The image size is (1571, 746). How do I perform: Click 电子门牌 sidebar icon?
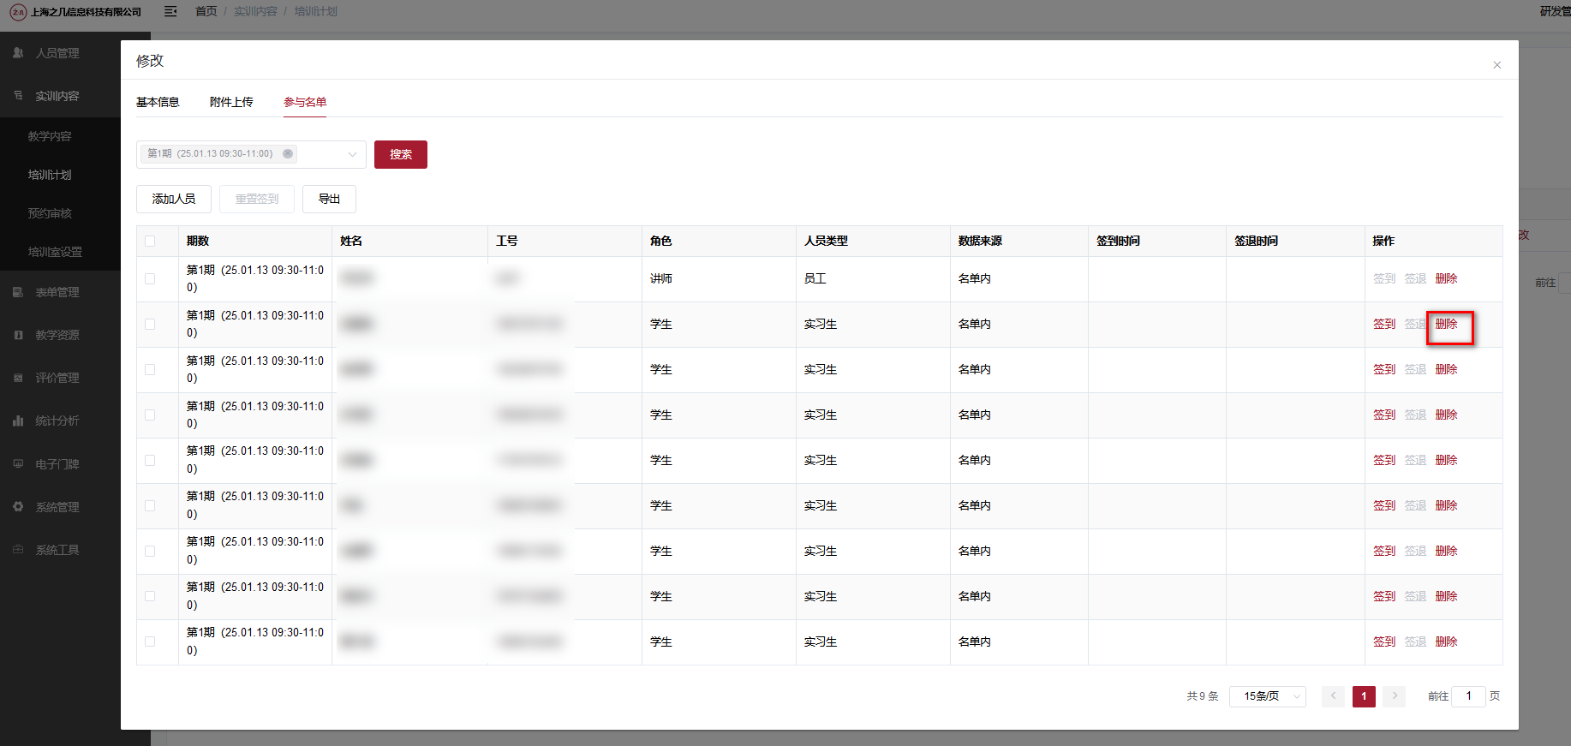pyautogui.click(x=18, y=464)
